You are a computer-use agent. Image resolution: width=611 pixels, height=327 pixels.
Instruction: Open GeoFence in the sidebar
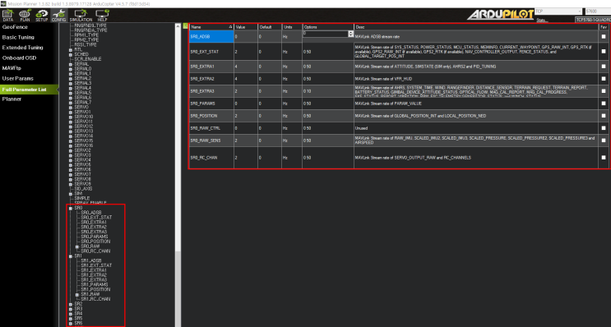pyautogui.click(x=15, y=27)
